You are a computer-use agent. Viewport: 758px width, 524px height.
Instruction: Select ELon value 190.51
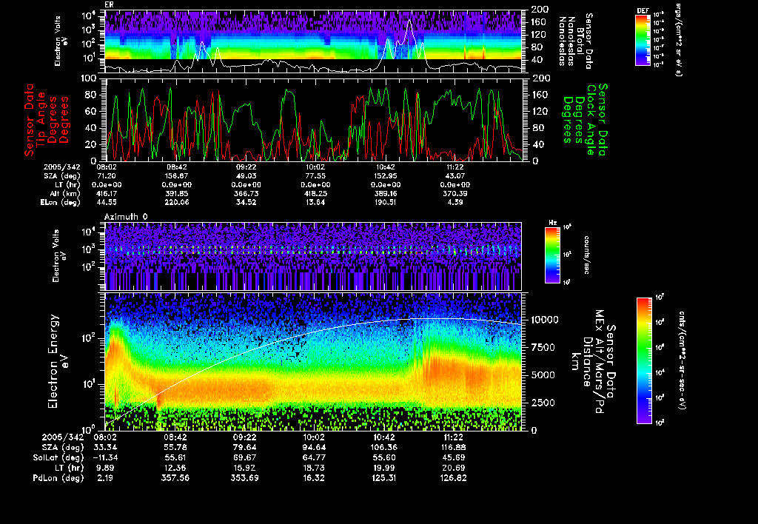(385, 202)
